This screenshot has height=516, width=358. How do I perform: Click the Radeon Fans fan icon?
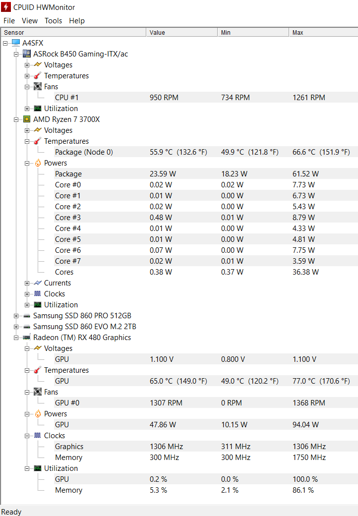click(38, 392)
